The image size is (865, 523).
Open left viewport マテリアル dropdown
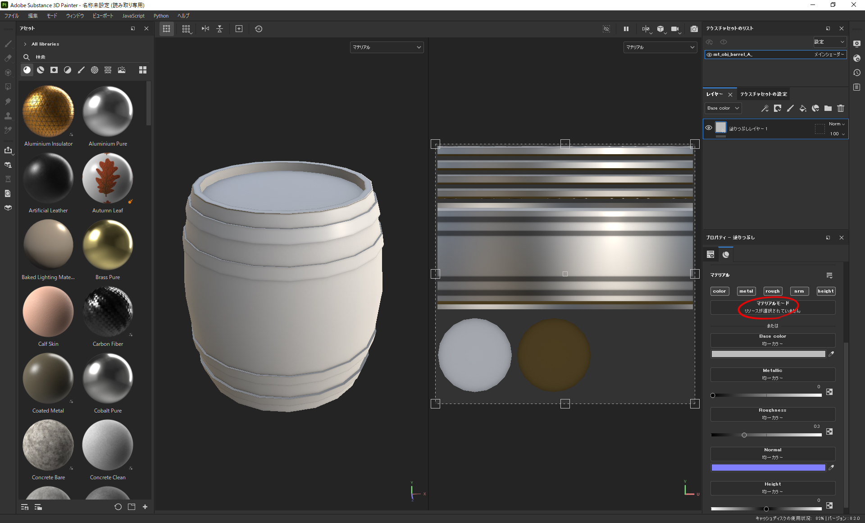[x=387, y=47]
